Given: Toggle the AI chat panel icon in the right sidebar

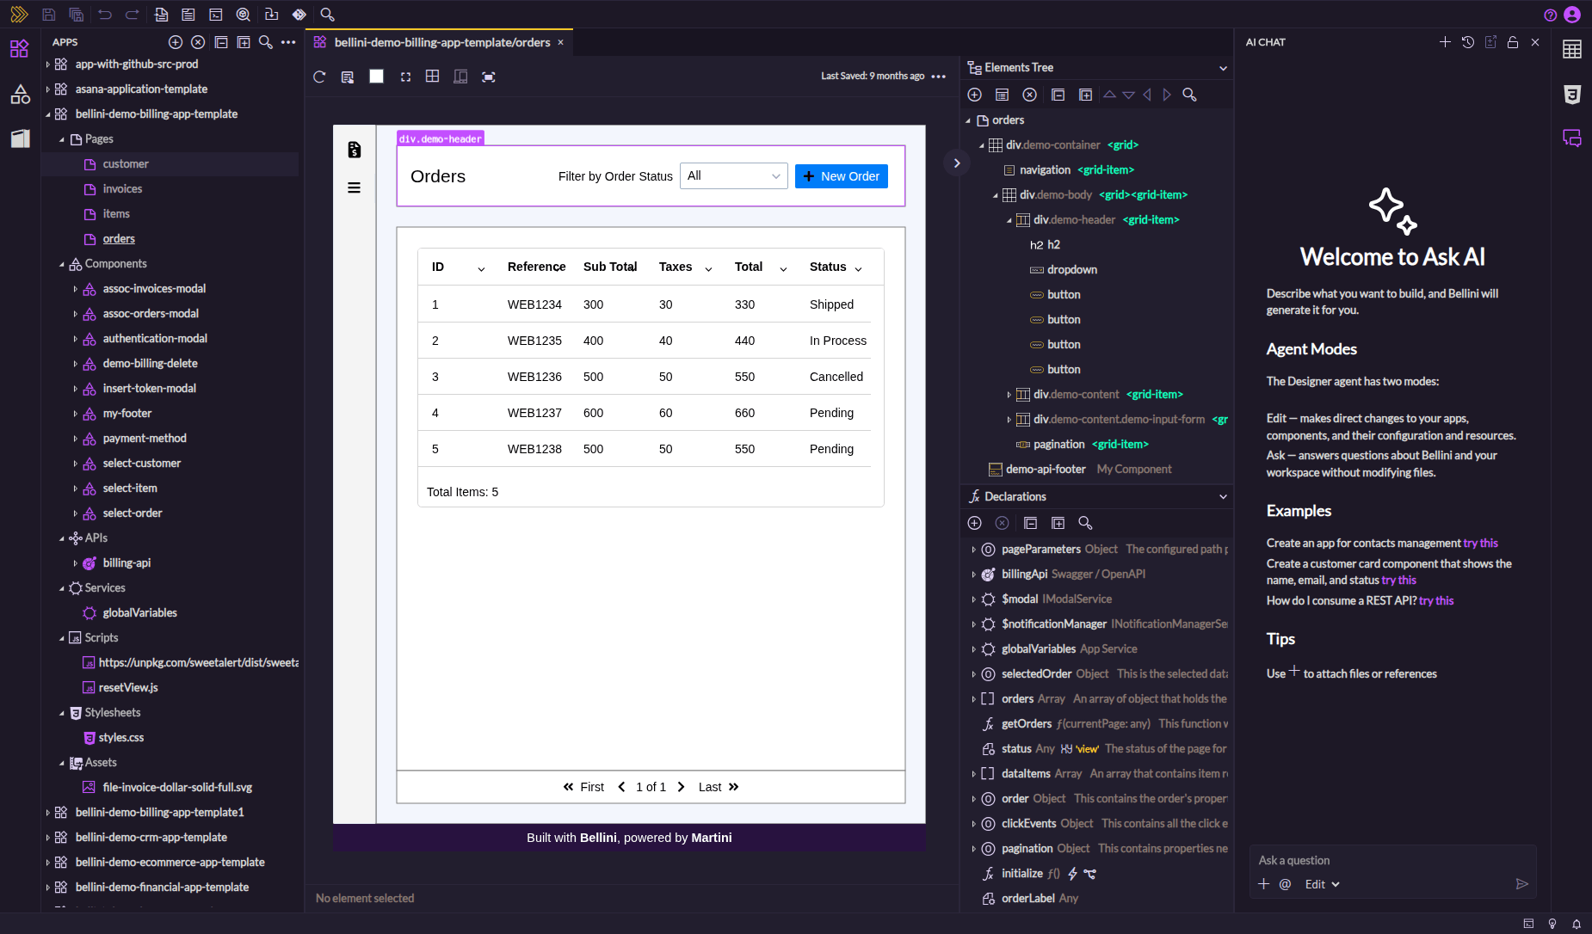Looking at the screenshot, I should (1572, 138).
